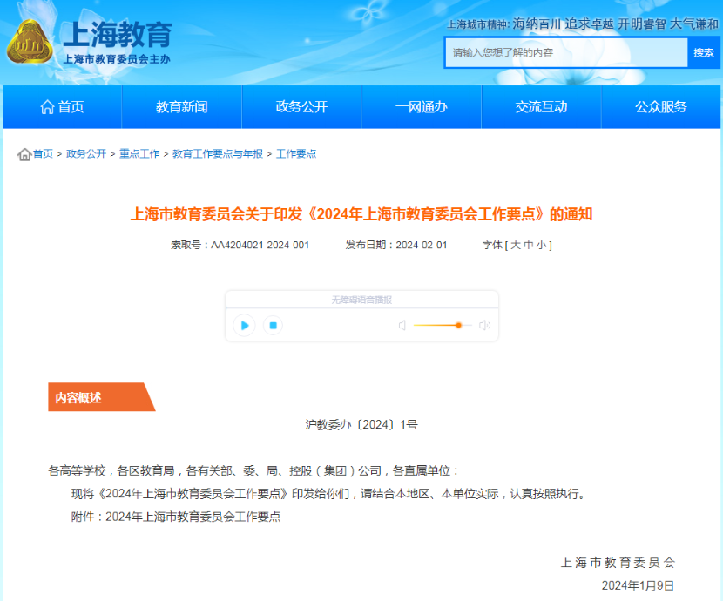The image size is (723, 601).
Task: Click the 搜索 search button
Action: pos(704,52)
